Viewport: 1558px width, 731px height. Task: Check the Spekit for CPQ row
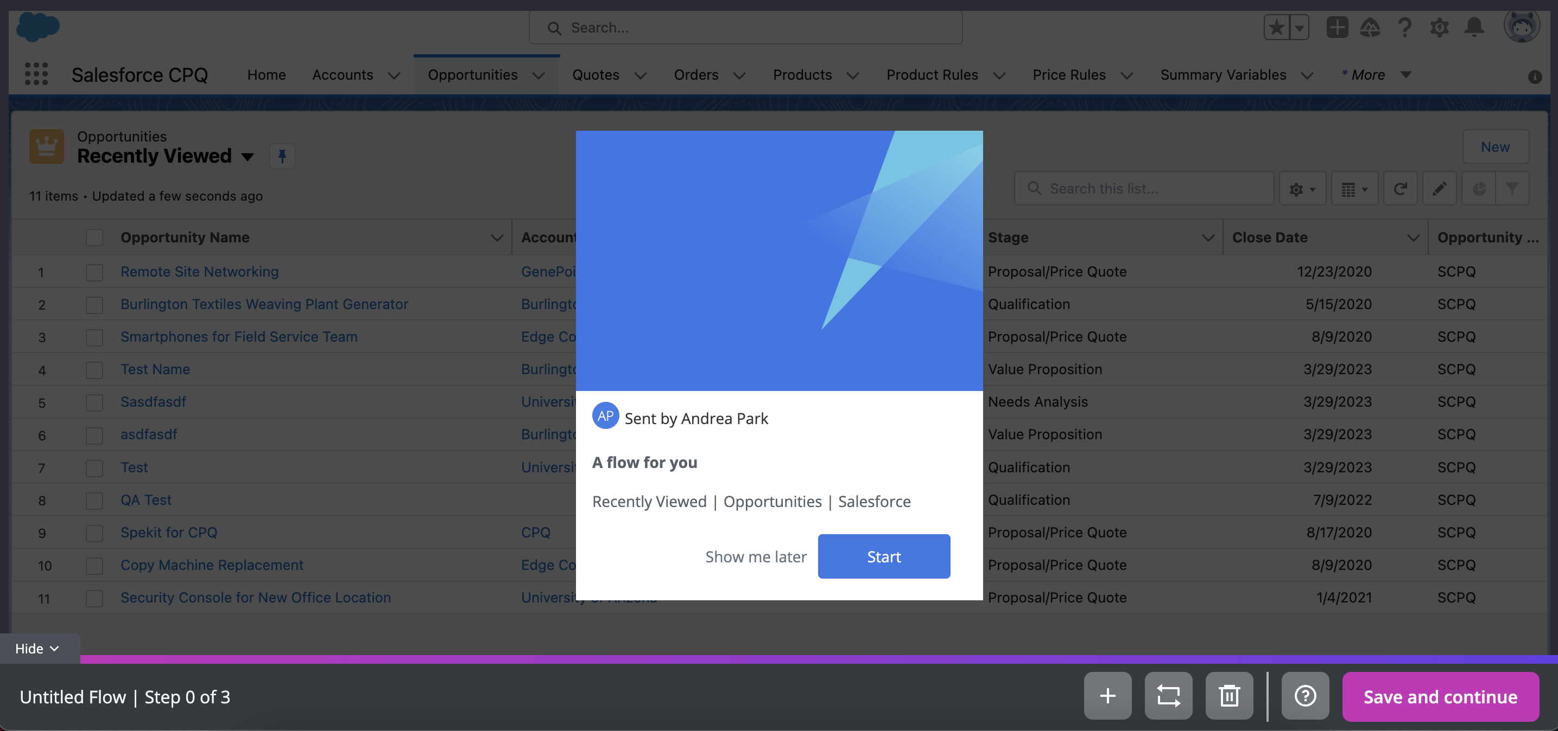(94, 534)
